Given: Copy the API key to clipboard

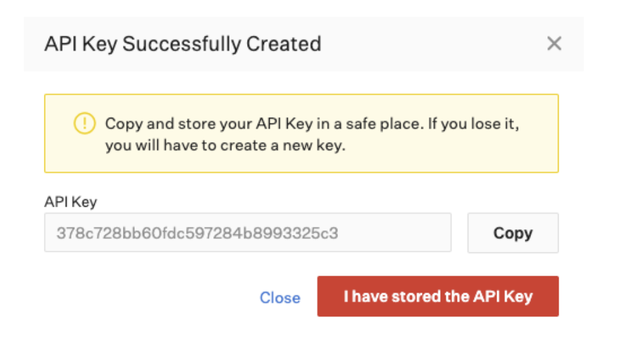Looking at the screenshot, I should (x=513, y=233).
